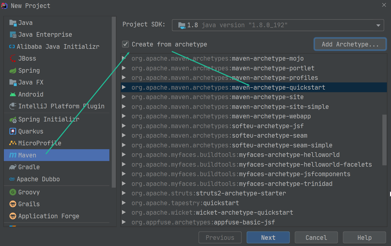The height and width of the screenshot is (246, 391).
Task: Select org.apache.tapestry:quickstart archetype
Action: (x=254, y=203)
